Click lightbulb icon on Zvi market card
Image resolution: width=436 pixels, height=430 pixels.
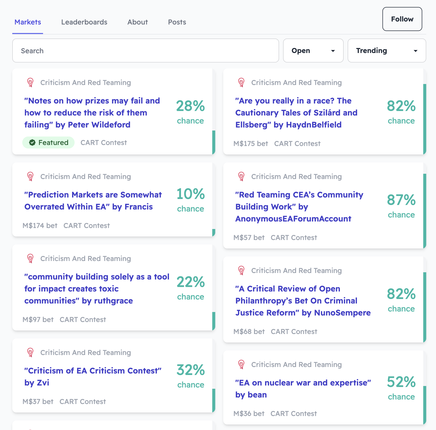(x=30, y=352)
